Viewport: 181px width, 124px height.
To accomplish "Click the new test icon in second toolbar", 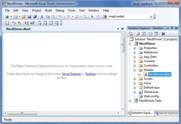I will click(7, 23).
